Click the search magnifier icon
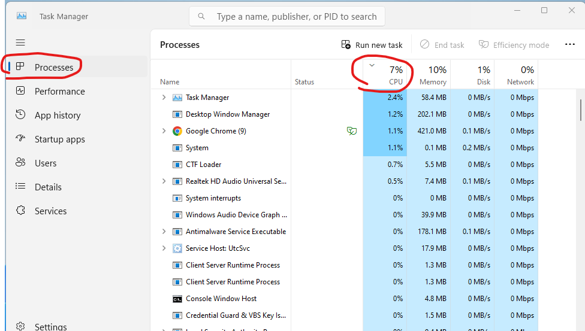 tap(201, 16)
